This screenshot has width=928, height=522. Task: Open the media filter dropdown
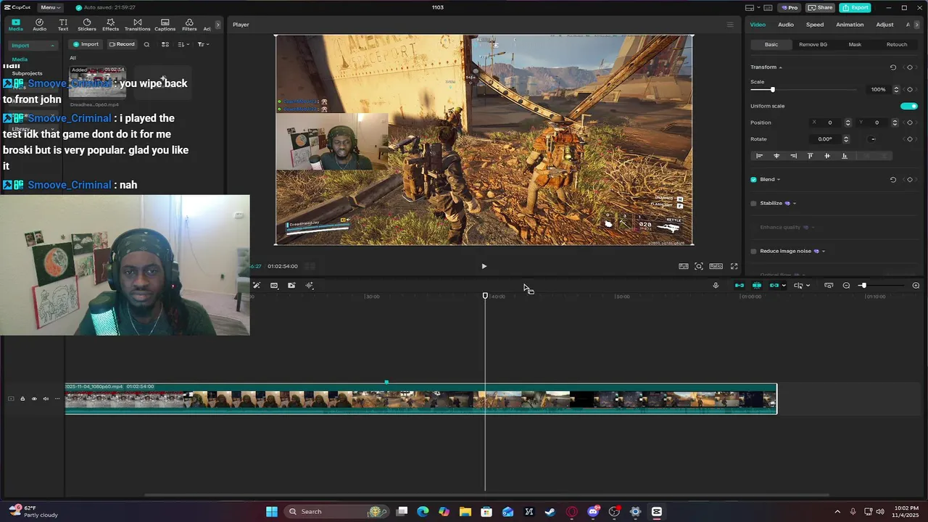coord(203,44)
